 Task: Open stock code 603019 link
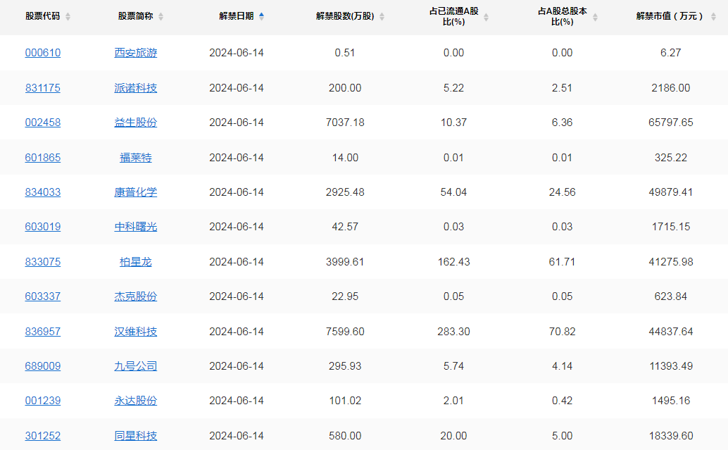43,227
